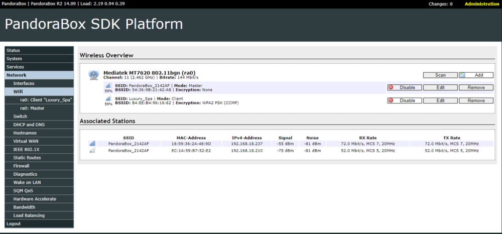Click IPv4 address 192.168.18.237
The width and height of the screenshot is (502, 234).
(247, 144)
